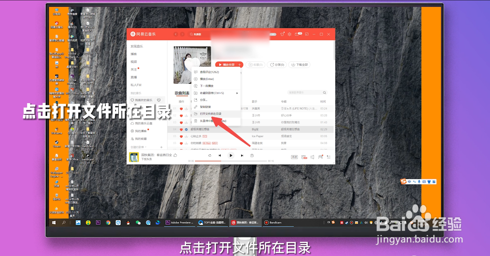The height and width of the screenshot is (256, 490).
Task: Unlike the 你是我的玫瑰花 row via its red heart
Action: [181, 122]
